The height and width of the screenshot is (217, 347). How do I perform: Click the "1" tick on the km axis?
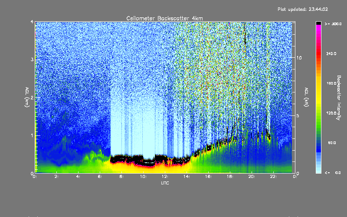pos(32,135)
